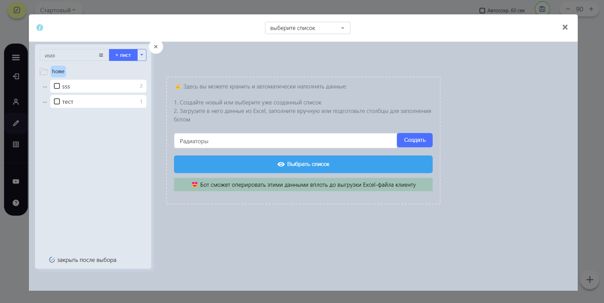
Task: Select the home folder in the tree
Action: click(58, 71)
